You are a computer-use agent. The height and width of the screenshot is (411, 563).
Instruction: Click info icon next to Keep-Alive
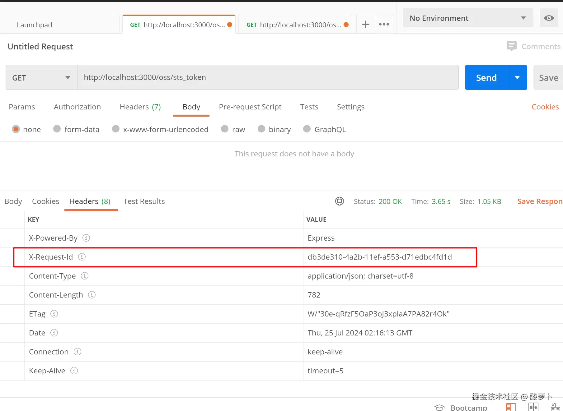coord(74,371)
